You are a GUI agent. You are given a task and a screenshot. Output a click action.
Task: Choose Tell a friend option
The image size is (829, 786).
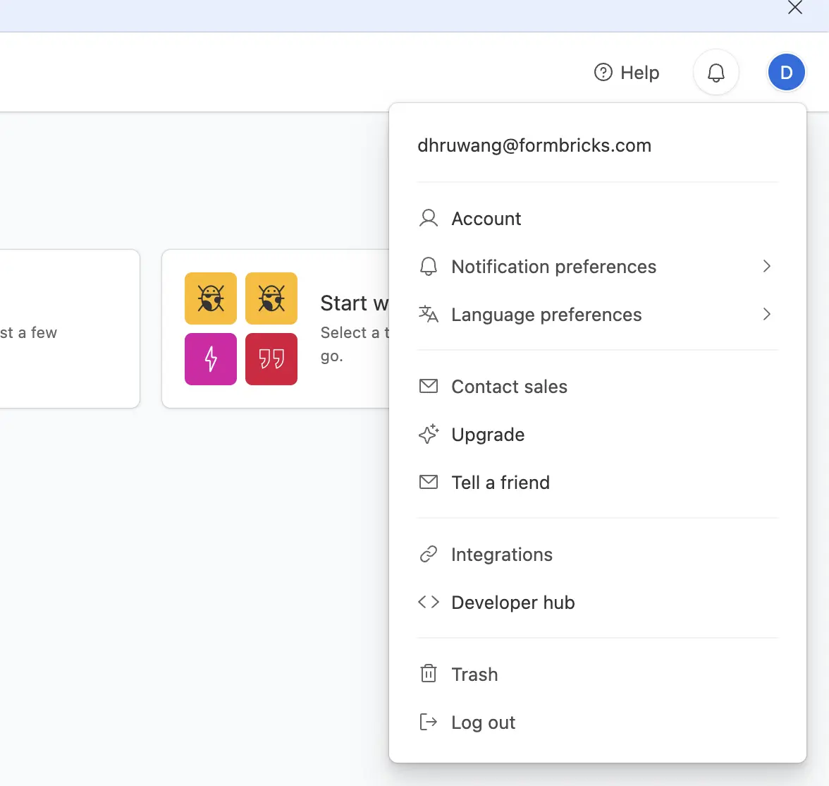pos(501,483)
